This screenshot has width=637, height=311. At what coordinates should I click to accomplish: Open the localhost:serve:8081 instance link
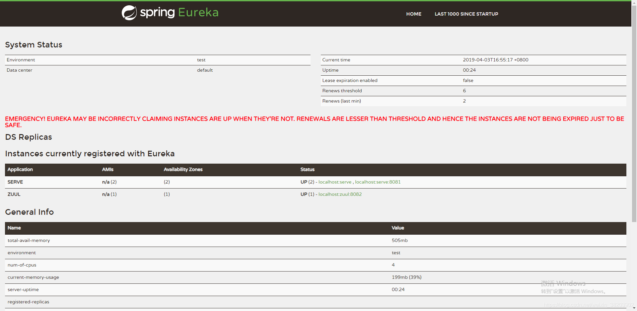coord(378,182)
